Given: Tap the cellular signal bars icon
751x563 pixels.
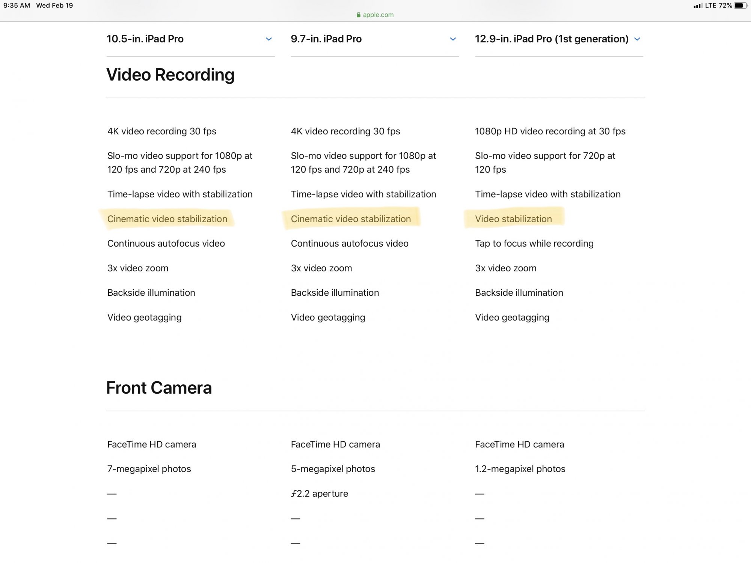Looking at the screenshot, I should pos(698,6).
